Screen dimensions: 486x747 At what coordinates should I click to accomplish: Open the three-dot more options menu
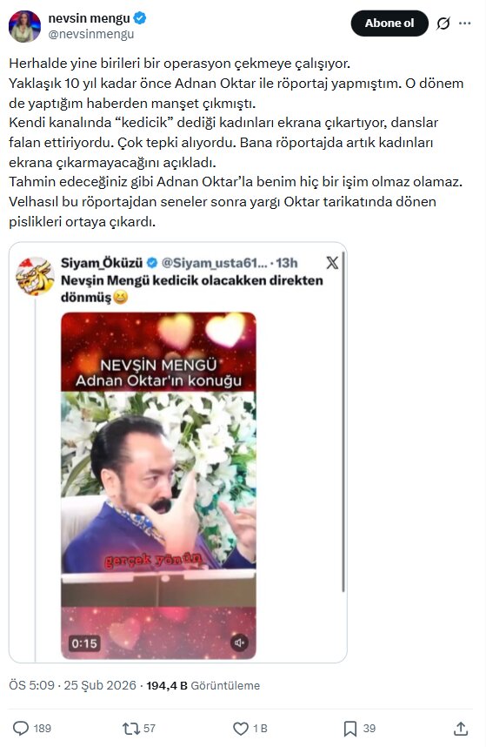pyautogui.click(x=465, y=23)
